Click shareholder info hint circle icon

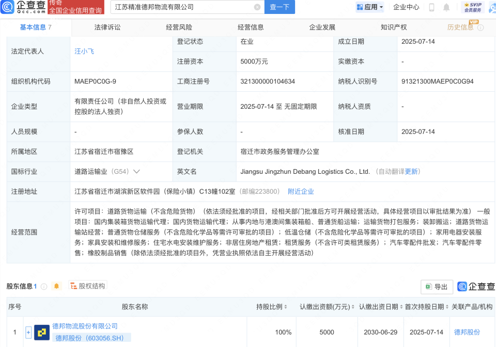pos(44,286)
